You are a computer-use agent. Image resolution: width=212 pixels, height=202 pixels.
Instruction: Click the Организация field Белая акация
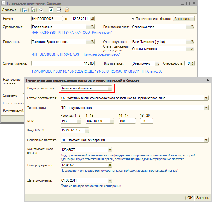click(59, 27)
